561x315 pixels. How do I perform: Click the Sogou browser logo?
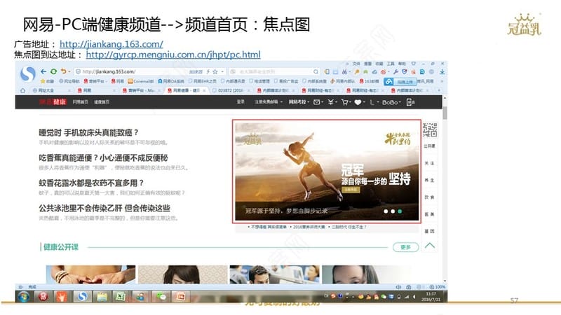[x=27, y=74]
